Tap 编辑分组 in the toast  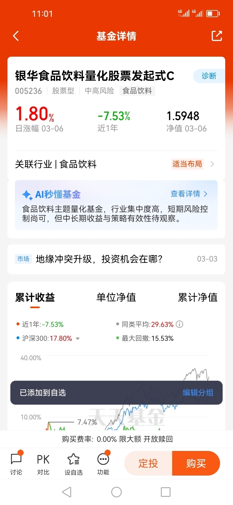198,393
